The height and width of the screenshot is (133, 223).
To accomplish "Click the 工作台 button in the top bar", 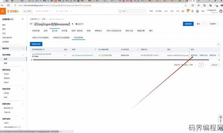I will [28, 11].
